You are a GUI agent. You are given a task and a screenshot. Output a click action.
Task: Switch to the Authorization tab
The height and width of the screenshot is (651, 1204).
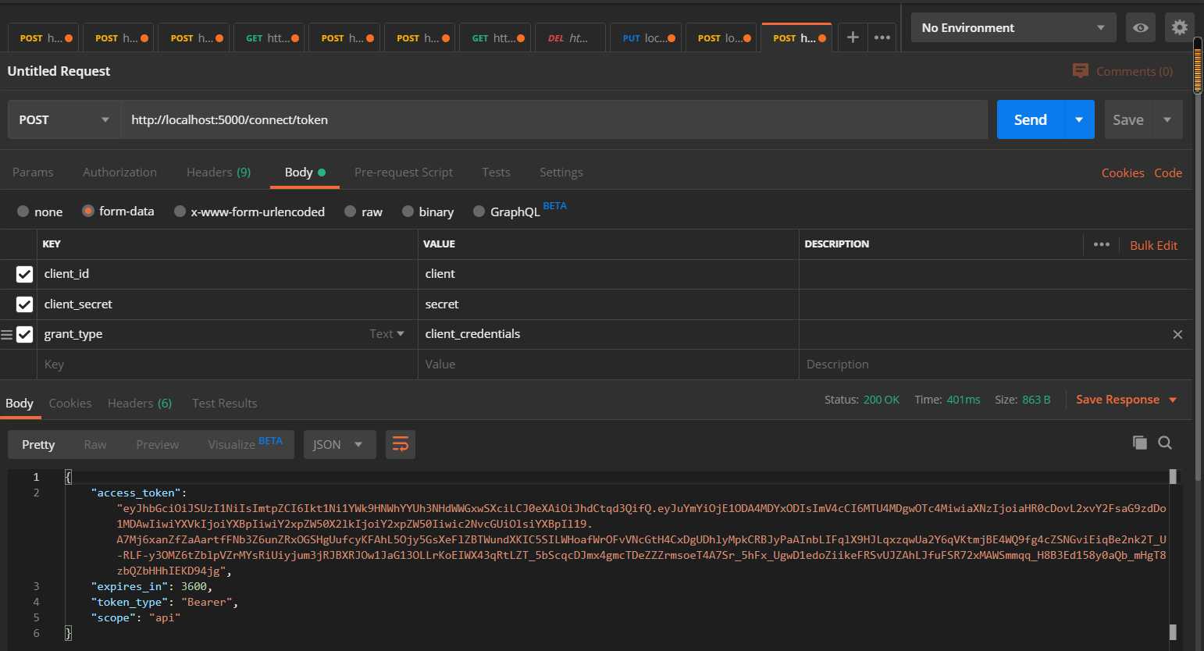coord(119,173)
